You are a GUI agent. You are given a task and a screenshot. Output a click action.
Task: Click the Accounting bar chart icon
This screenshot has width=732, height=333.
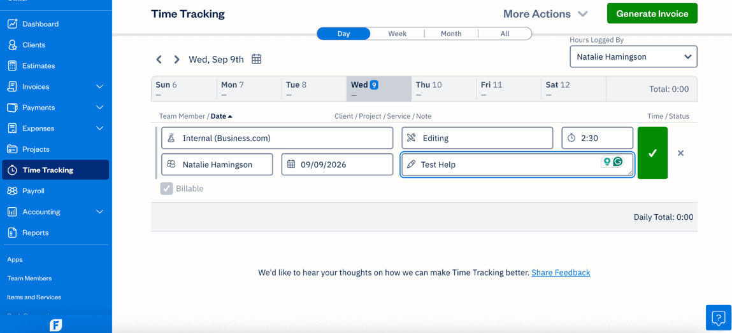click(13, 212)
